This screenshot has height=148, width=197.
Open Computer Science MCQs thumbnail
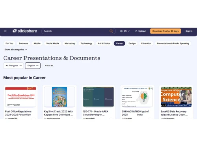point(176,97)
